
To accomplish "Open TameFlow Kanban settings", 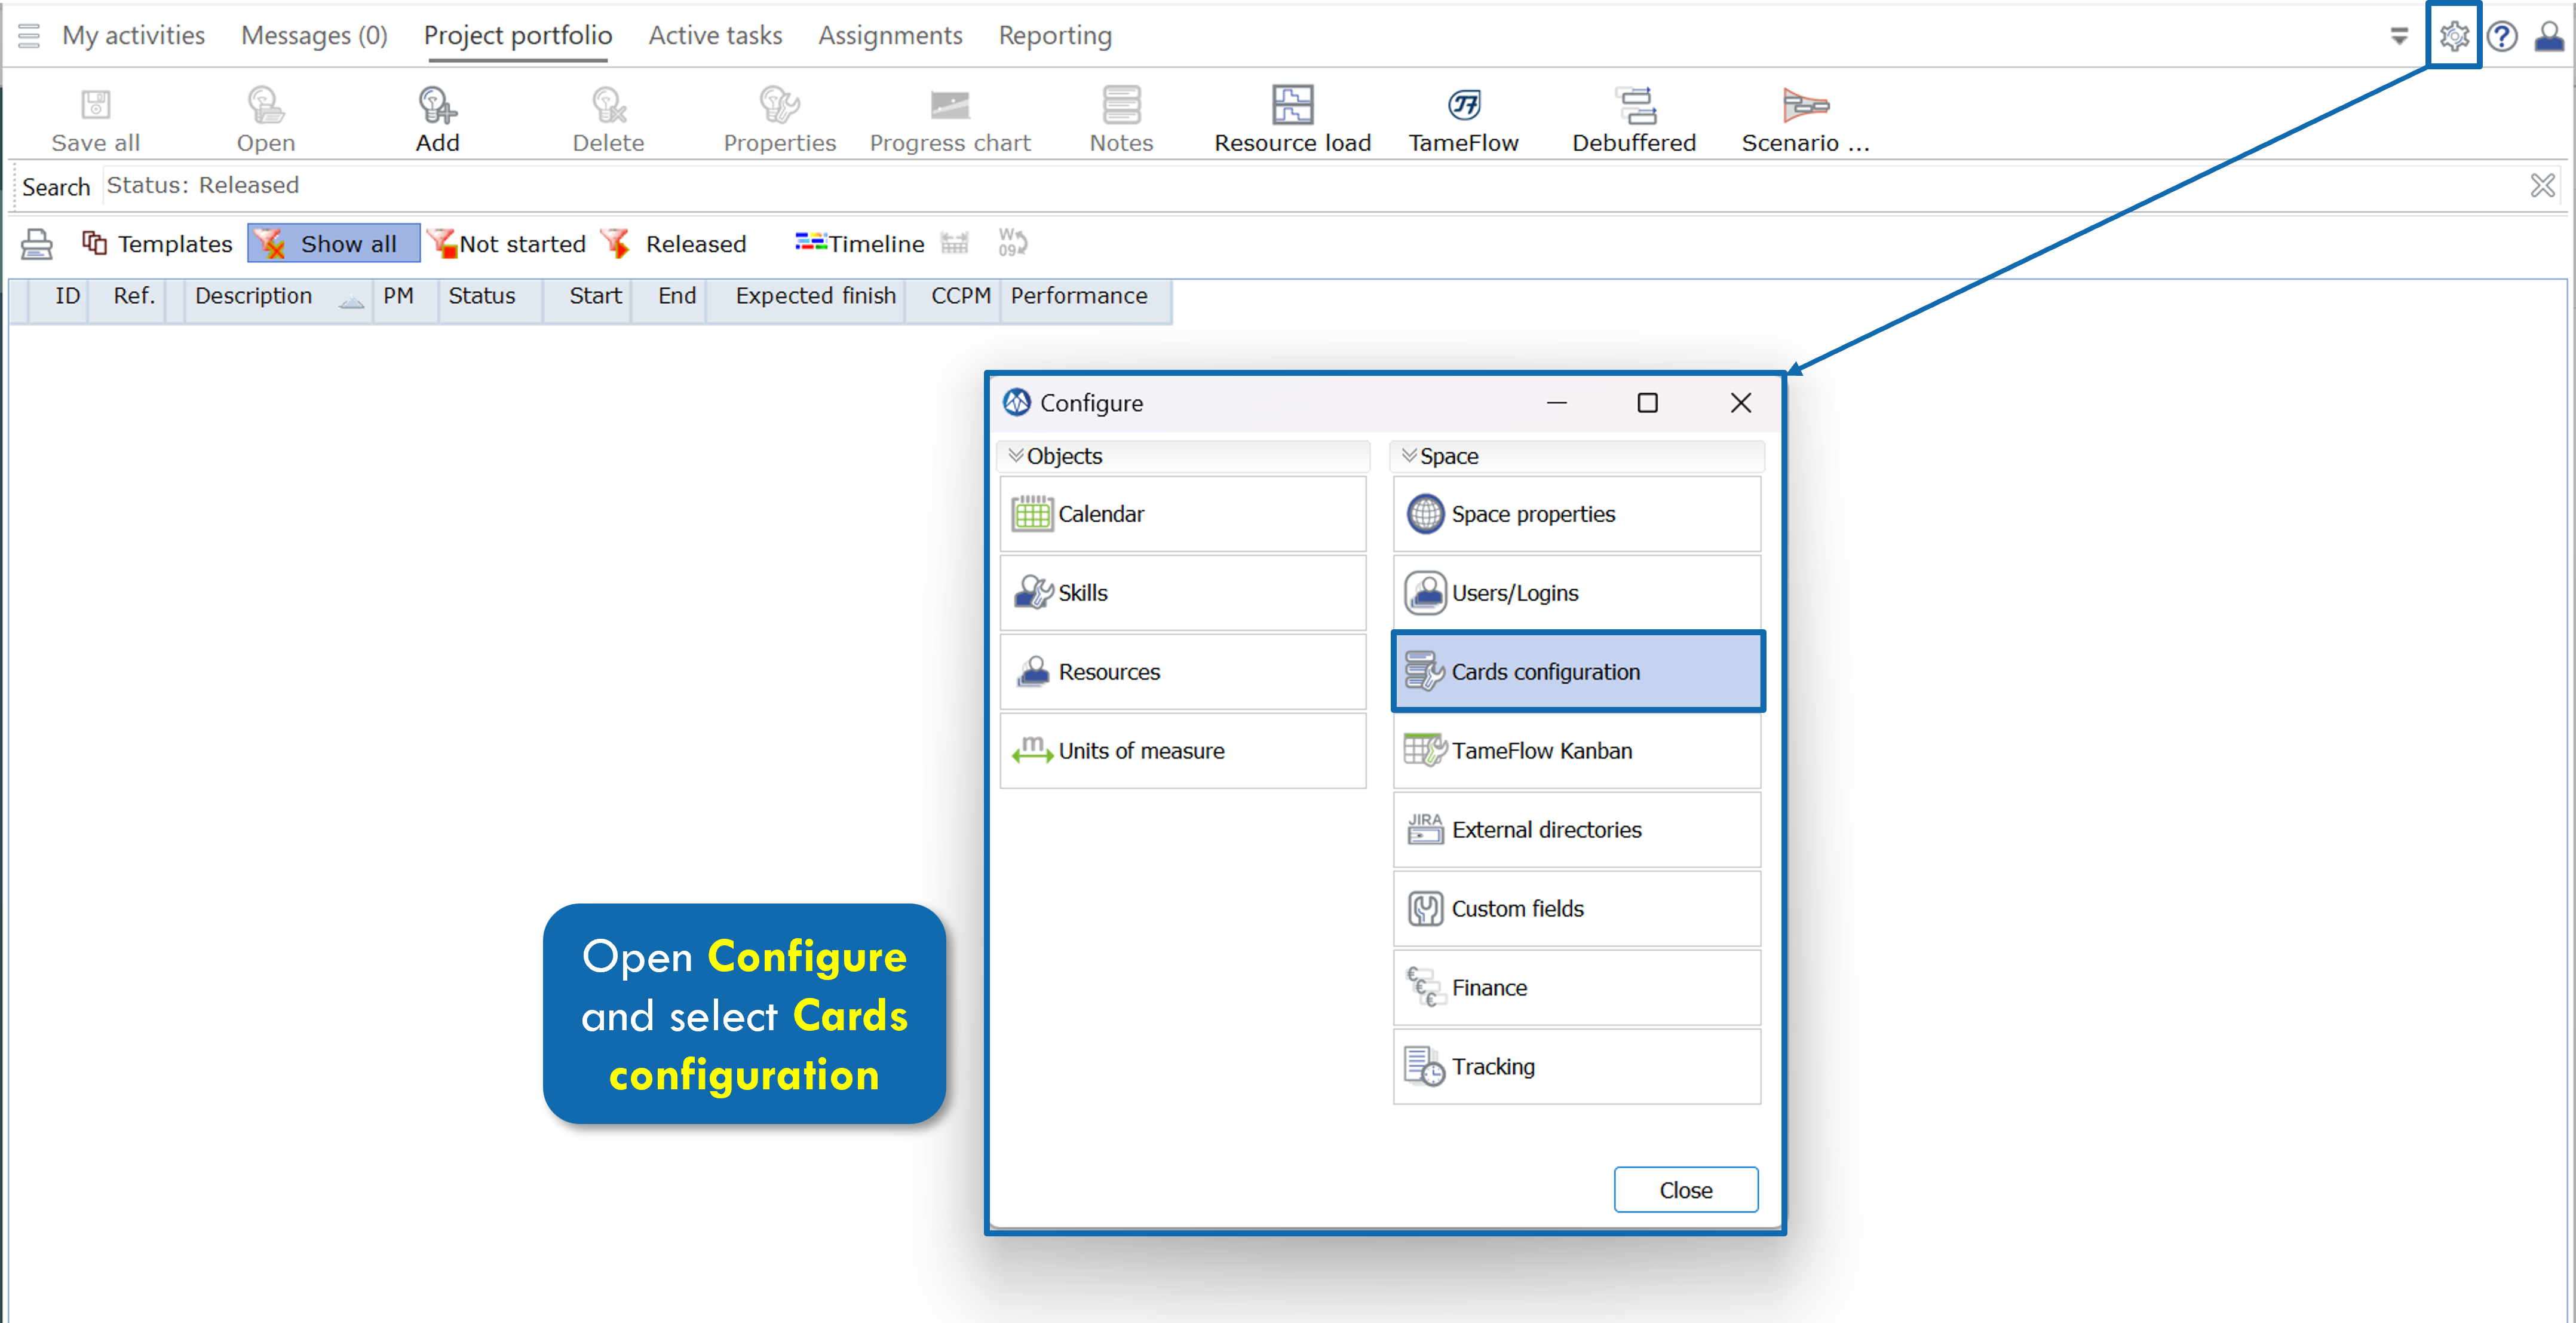I will coord(1577,751).
